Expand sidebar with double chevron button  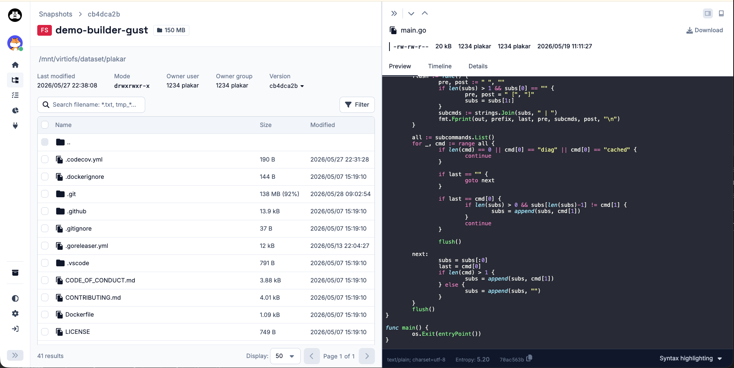coord(15,355)
